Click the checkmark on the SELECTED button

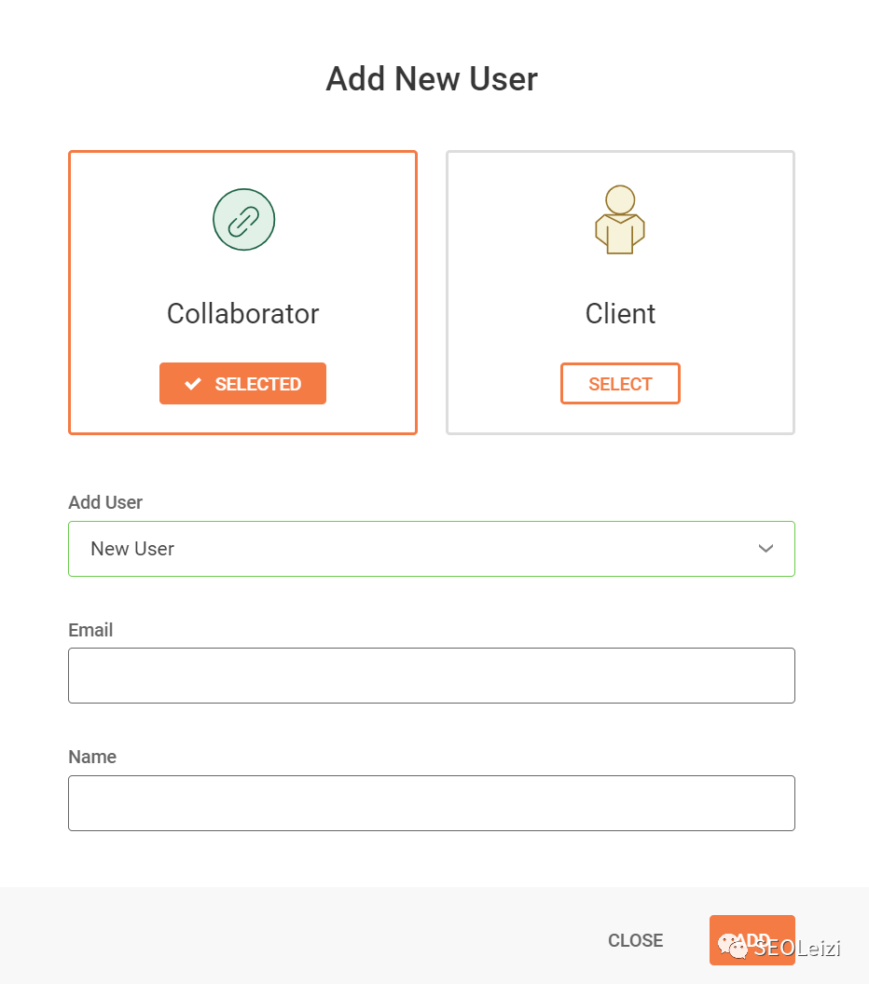coord(193,383)
